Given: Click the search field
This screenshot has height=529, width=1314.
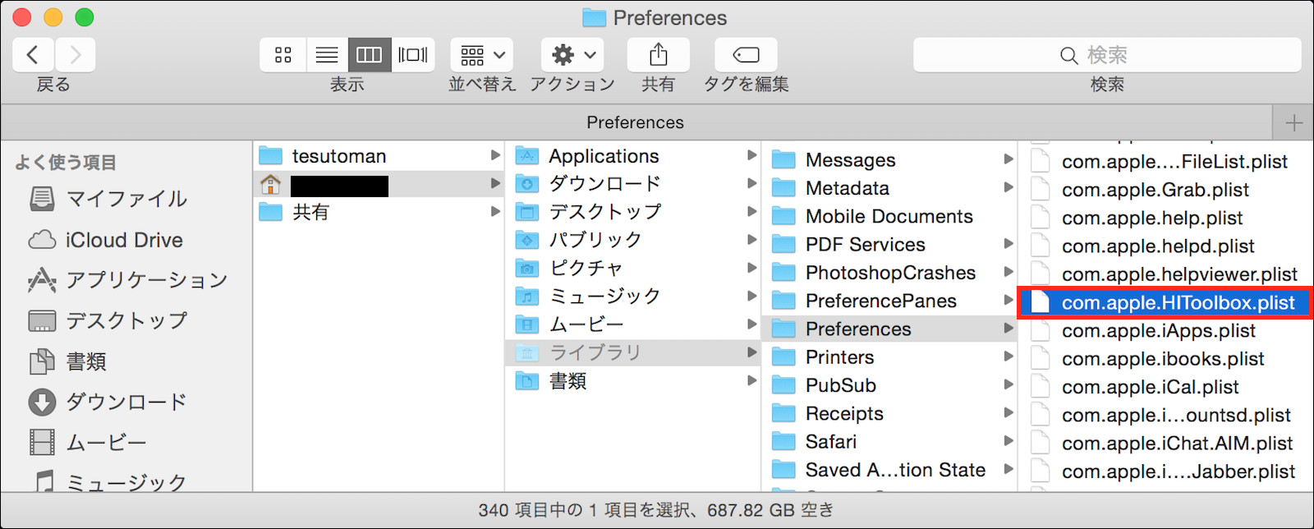Looking at the screenshot, I should pyautogui.click(x=1106, y=55).
